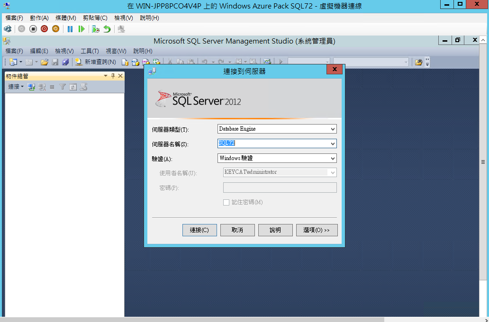Click the vertical scrollbar thumb grip
The height and width of the screenshot is (322, 489).
pyautogui.click(x=483, y=162)
